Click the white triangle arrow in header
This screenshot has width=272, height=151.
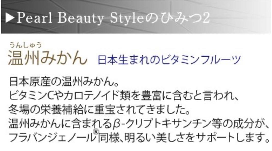10,18
